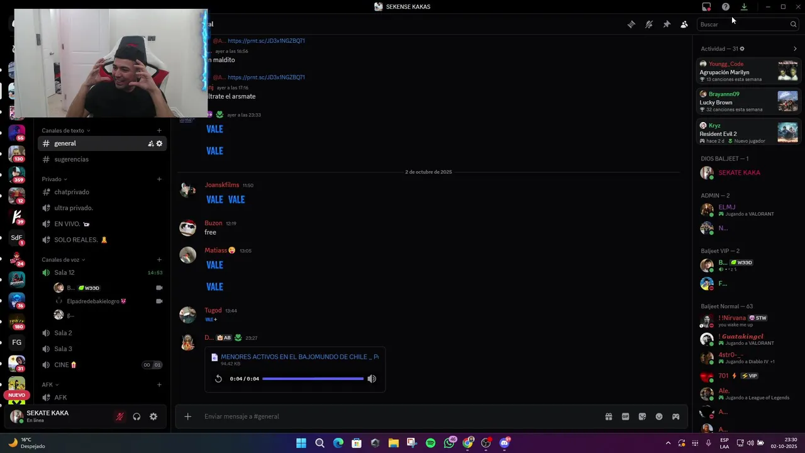Click the Buscar search field
The height and width of the screenshot is (453, 805).
748,25
